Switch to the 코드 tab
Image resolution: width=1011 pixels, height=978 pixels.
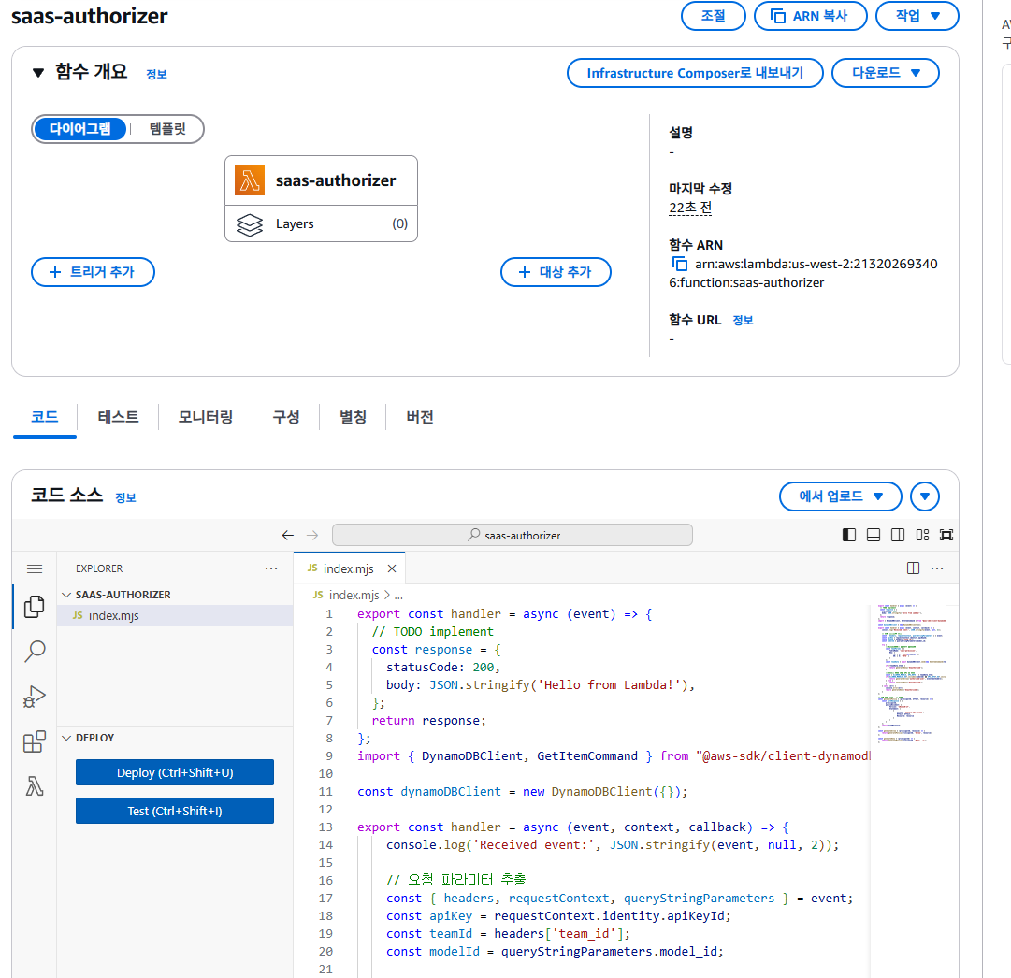(45, 417)
